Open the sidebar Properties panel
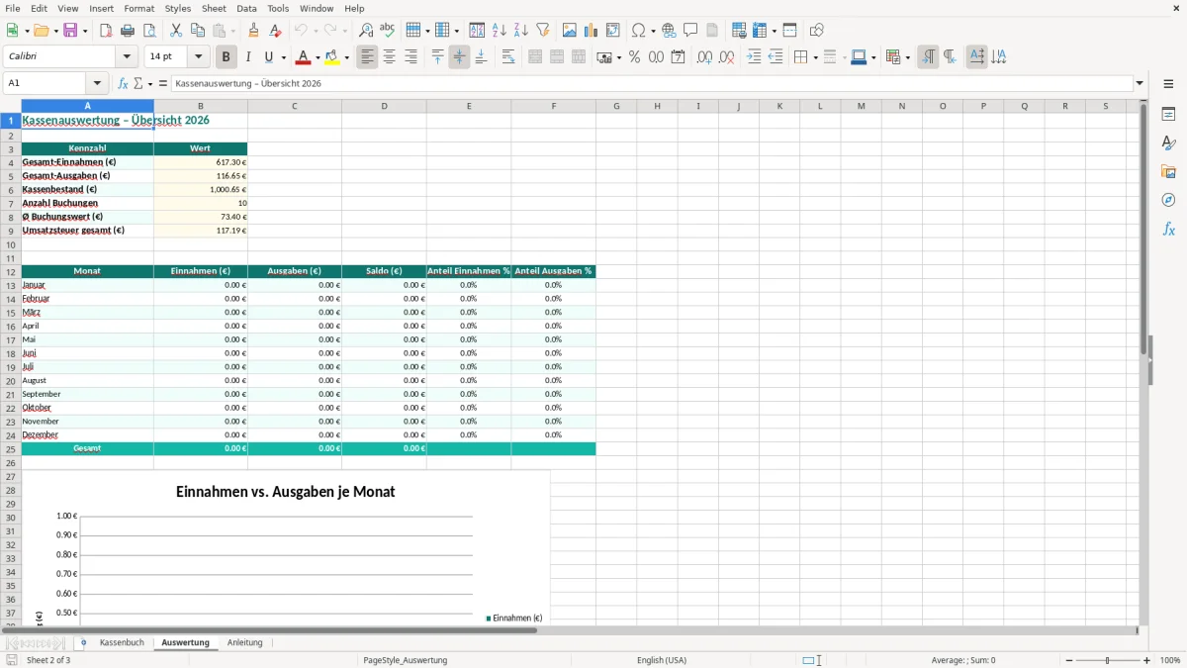This screenshot has height=668, width=1187. tap(1168, 115)
